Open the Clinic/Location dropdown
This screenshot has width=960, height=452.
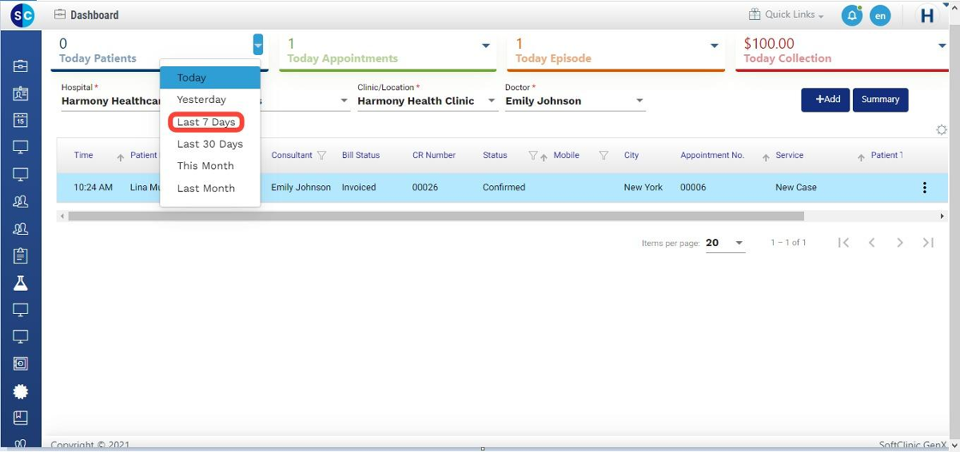[x=428, y=101]
